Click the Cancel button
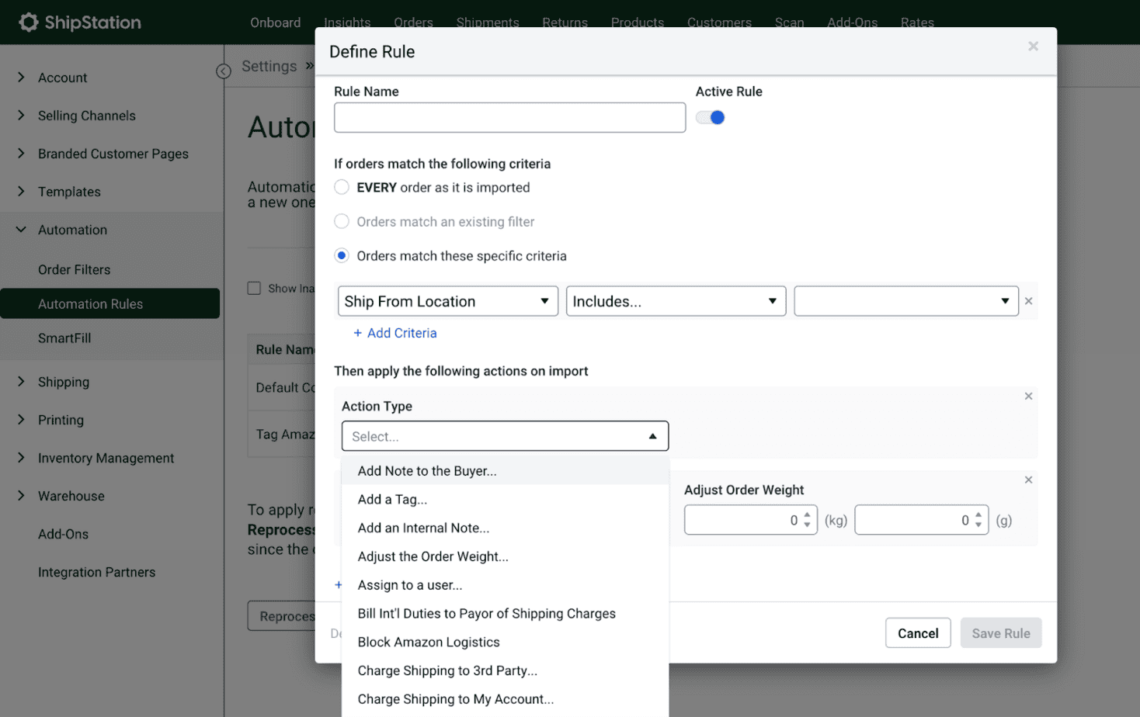The width and height of the screenshot is (1140, 717). pos(917,633)
